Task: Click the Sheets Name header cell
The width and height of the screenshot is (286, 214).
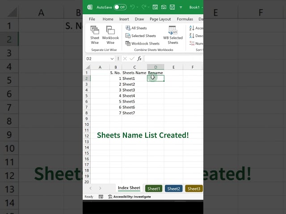Action: tap(135, 73)
